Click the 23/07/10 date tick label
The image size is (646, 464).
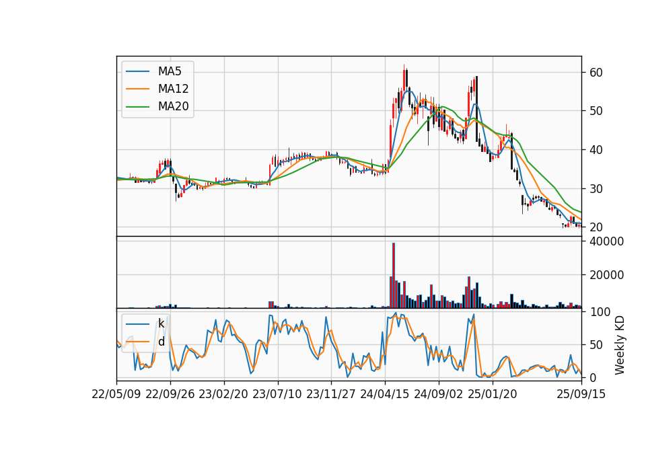277,394
